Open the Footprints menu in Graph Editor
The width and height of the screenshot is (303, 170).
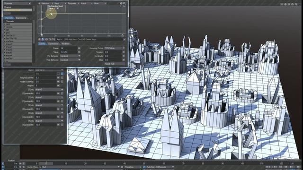(73, 3)
